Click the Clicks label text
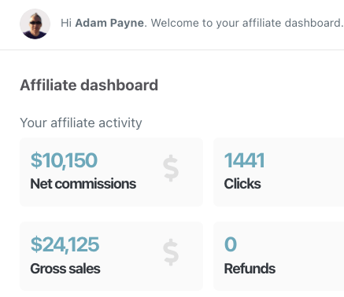Image resolution: width=344 pixels, height=297 pixels. (242, 184)
